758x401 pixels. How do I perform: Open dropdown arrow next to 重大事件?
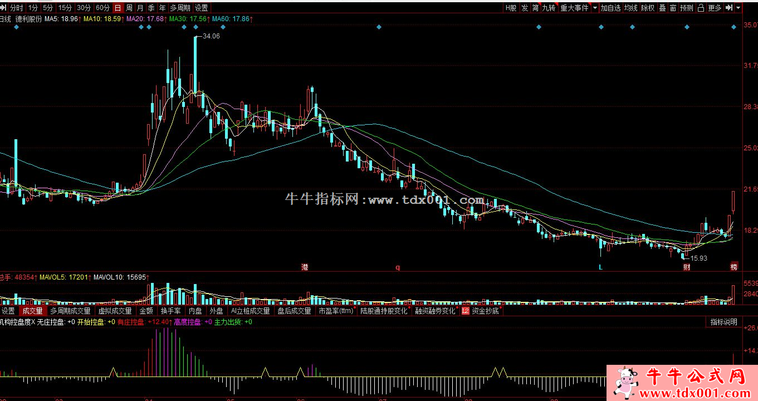595,8
